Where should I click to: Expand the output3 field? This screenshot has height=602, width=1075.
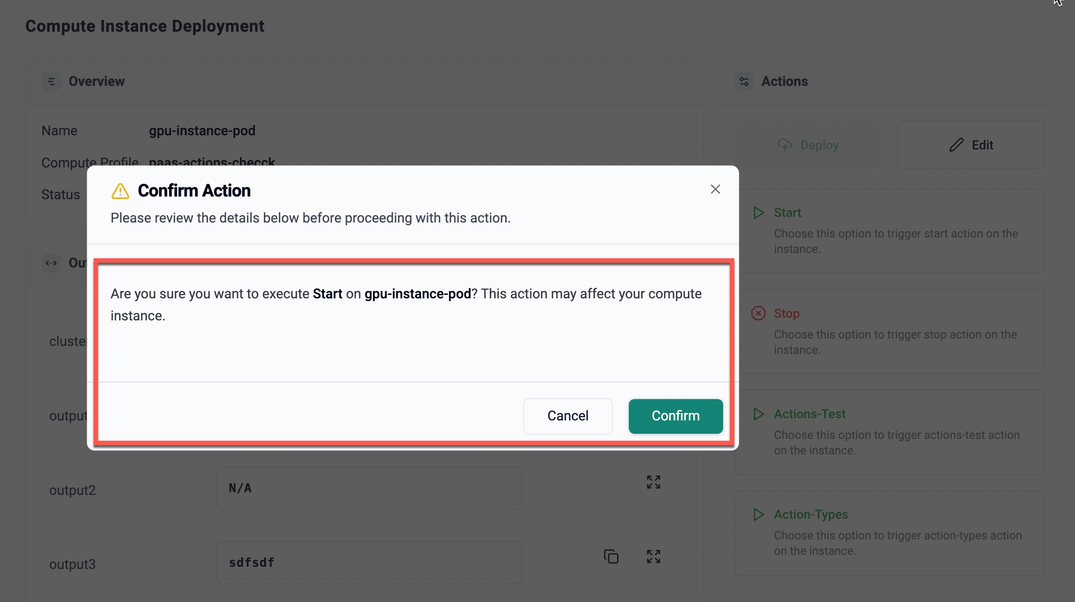[653, 557]
